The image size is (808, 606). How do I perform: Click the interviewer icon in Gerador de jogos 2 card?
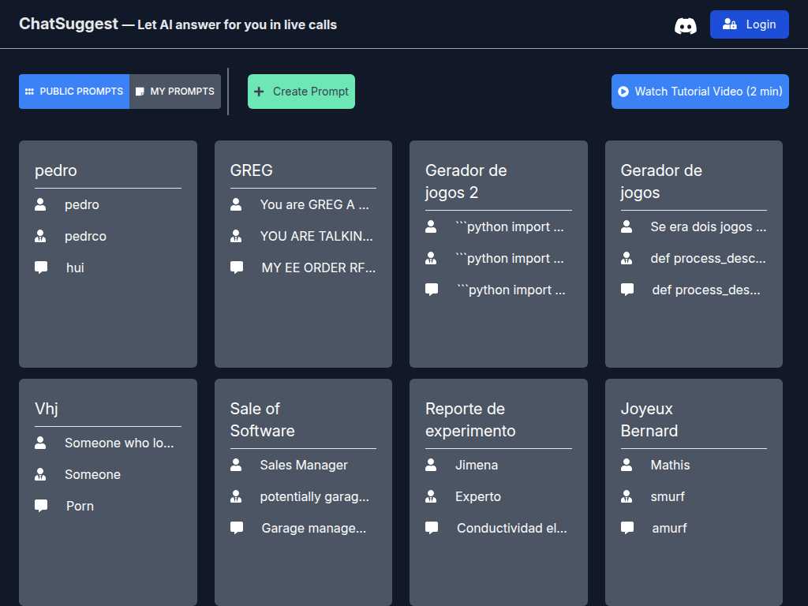(431, 258)
